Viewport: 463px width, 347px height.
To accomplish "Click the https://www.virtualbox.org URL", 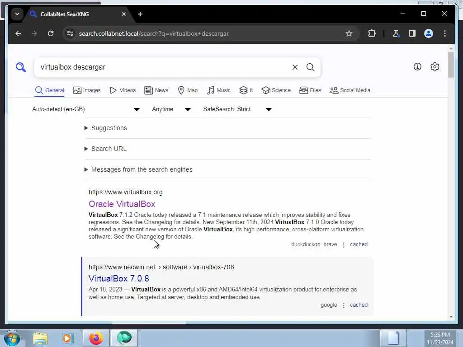I will pyautogui.click(x=126, y=192).
